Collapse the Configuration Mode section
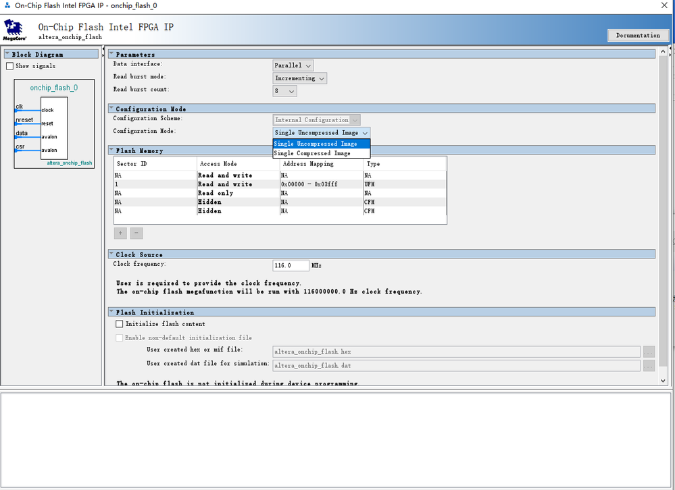675x490 pixels. point(111,108)
